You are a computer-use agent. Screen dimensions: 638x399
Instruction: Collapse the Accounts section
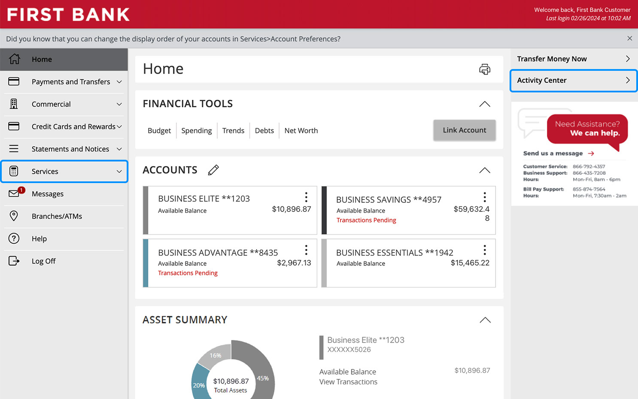(x=485, y=170)
